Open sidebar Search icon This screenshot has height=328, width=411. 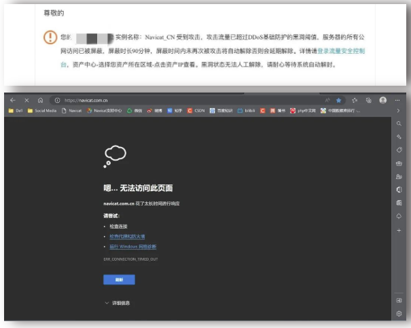click(x=399, y=123)
